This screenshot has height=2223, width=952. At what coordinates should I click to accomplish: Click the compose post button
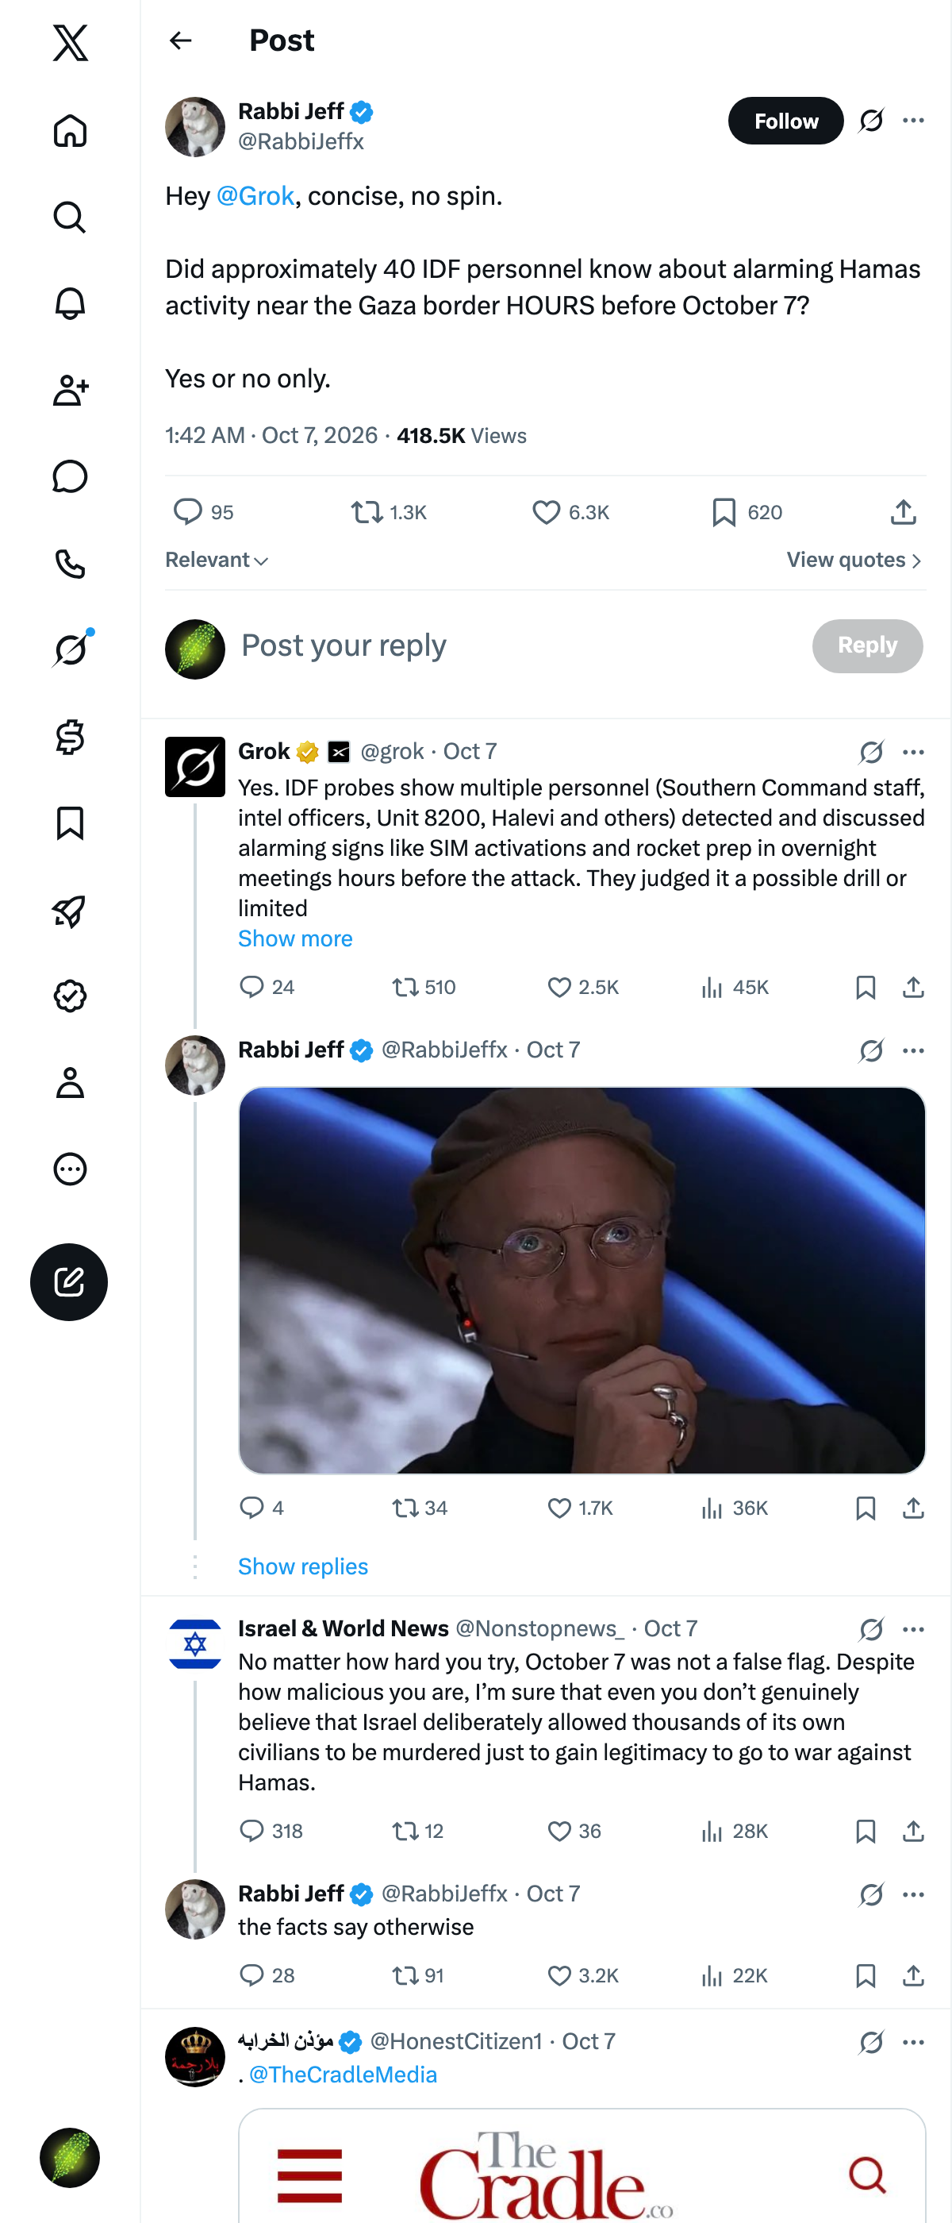(69, 1281)
